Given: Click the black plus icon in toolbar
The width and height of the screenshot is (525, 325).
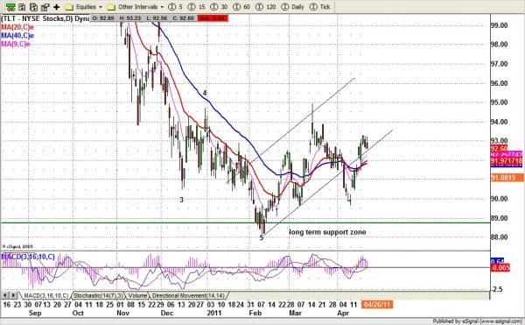Looking at the screenshot, I should click(x=56, y=7).
